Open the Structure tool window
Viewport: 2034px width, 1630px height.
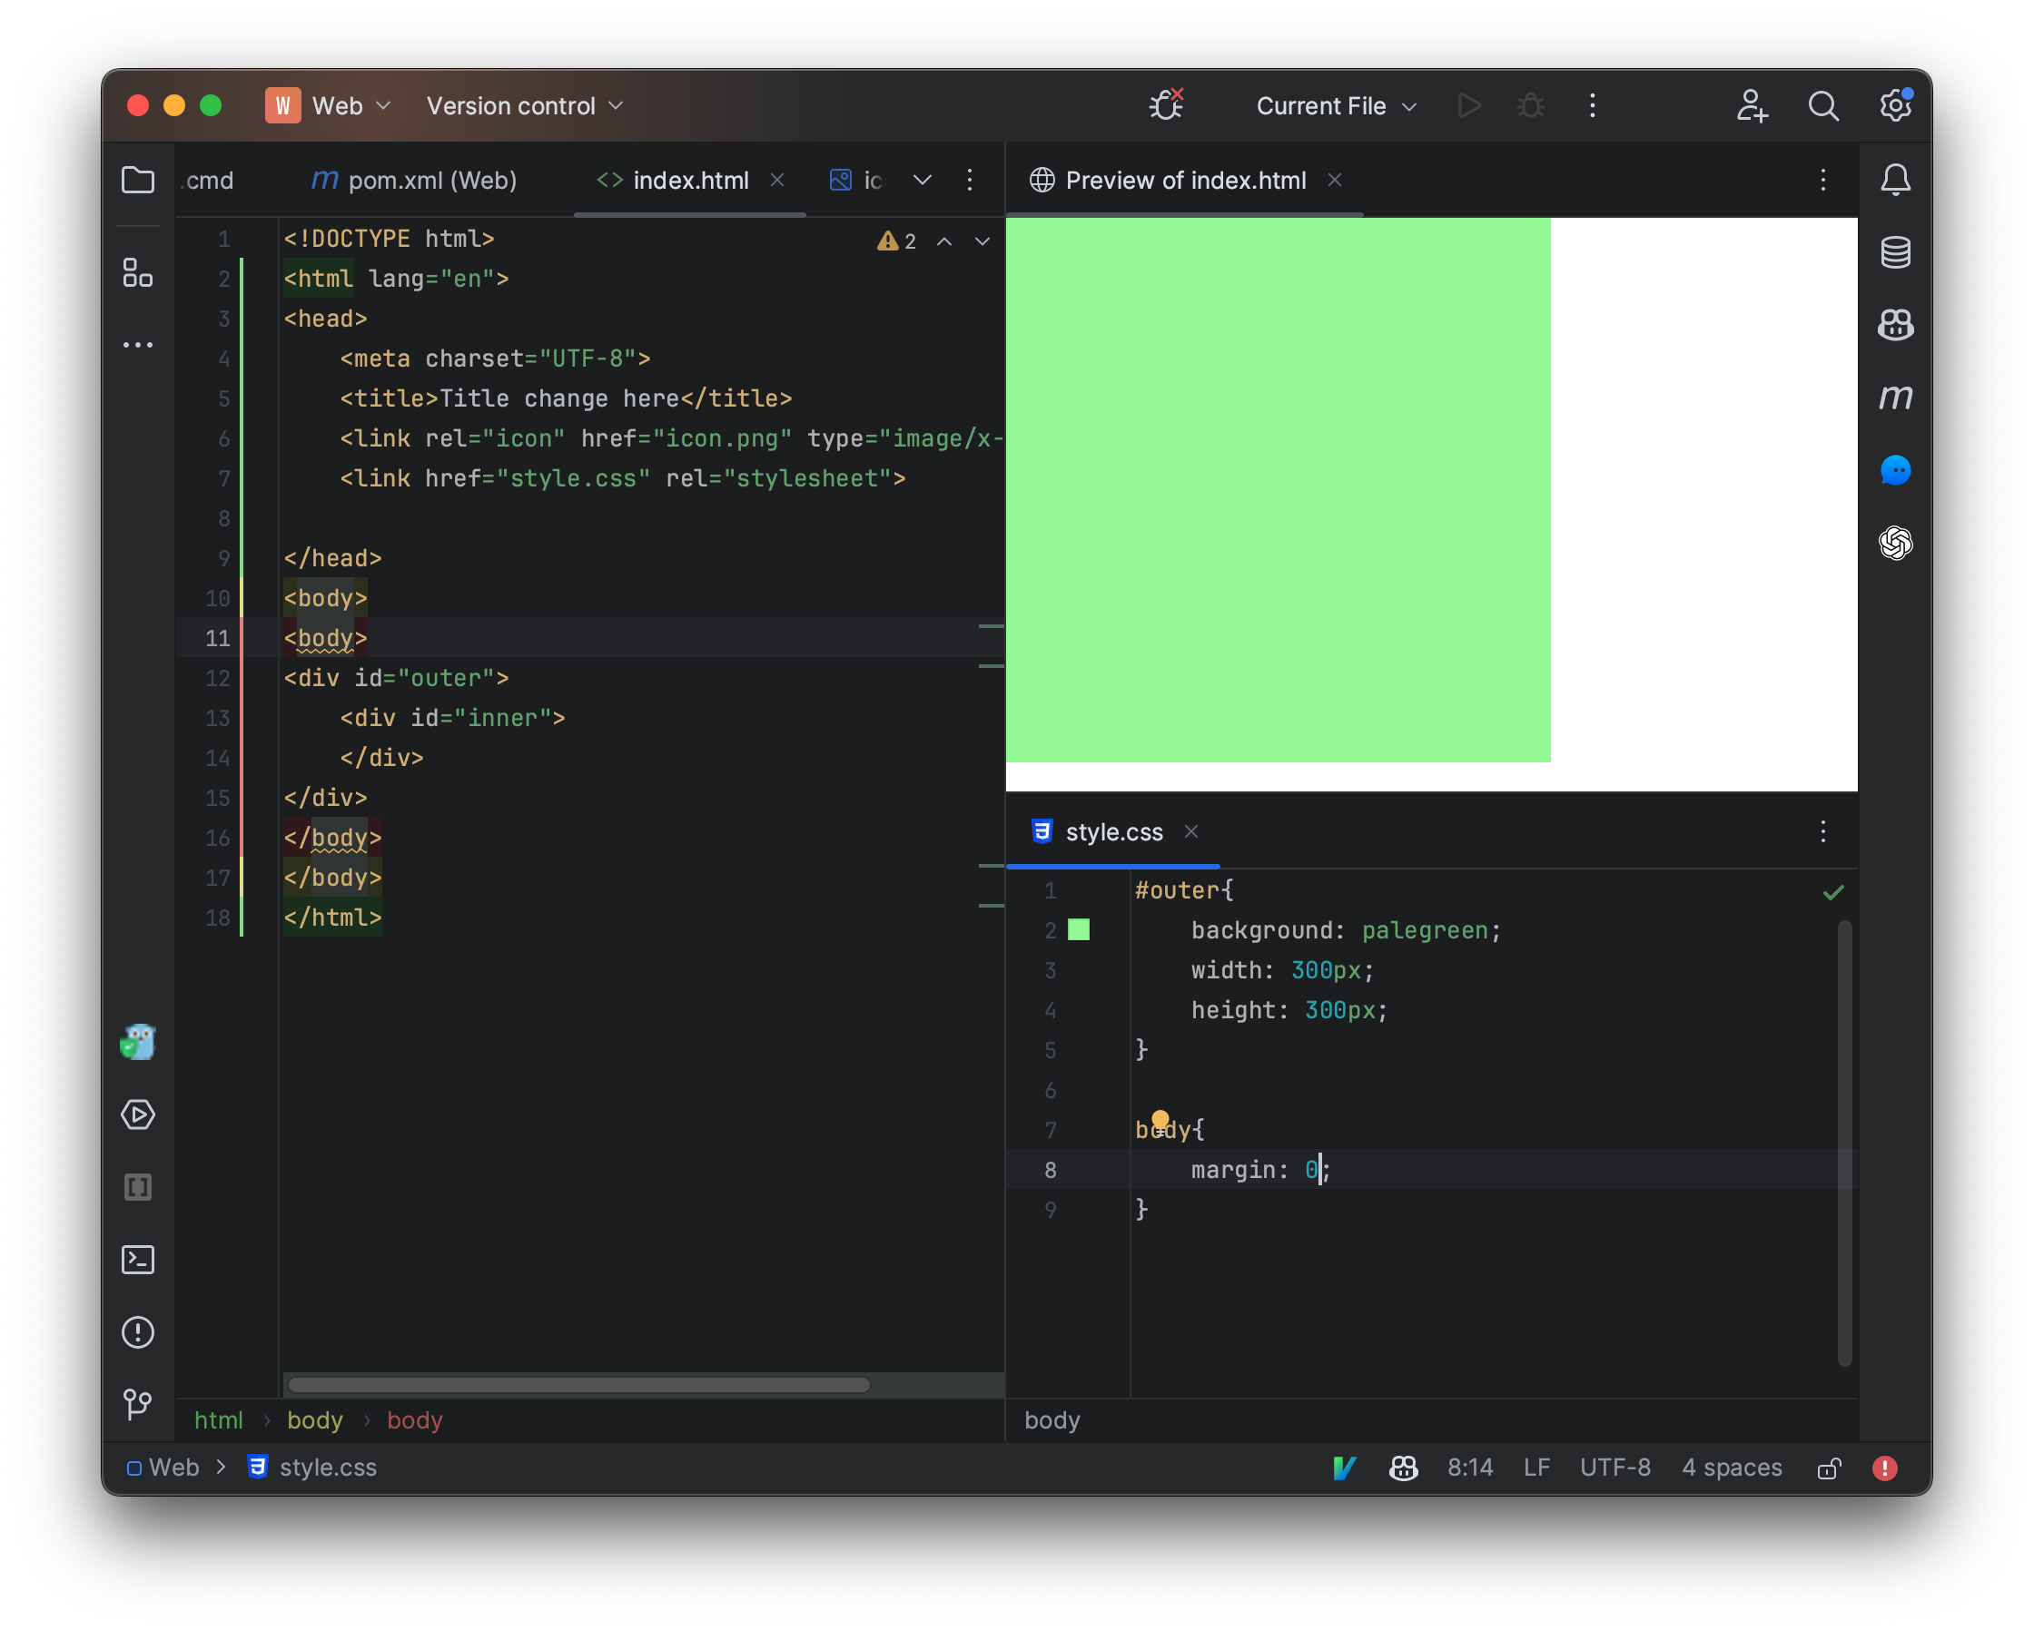(x=138, y=274)
